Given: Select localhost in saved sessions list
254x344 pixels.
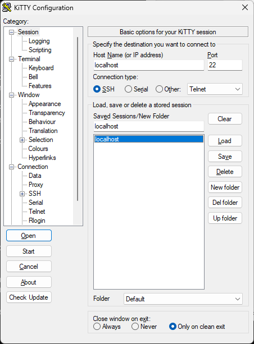Looking at the screenshot, I should point(149,139).
